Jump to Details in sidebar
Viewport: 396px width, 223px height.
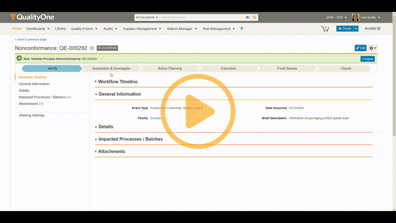pos(24,90)
